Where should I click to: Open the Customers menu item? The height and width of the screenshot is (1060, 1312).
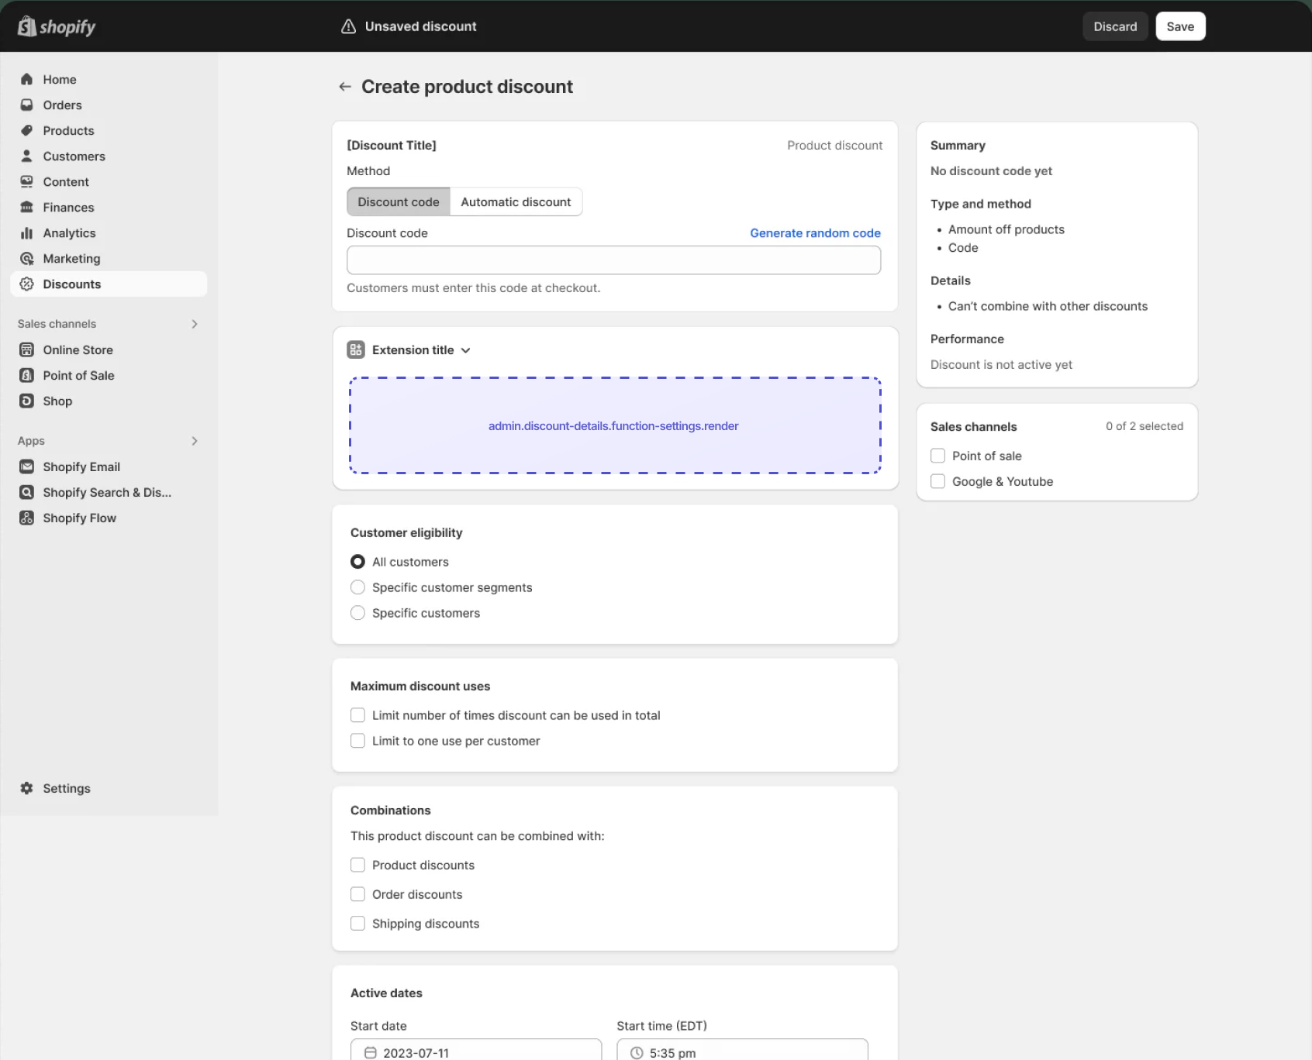tap(109, 156)
